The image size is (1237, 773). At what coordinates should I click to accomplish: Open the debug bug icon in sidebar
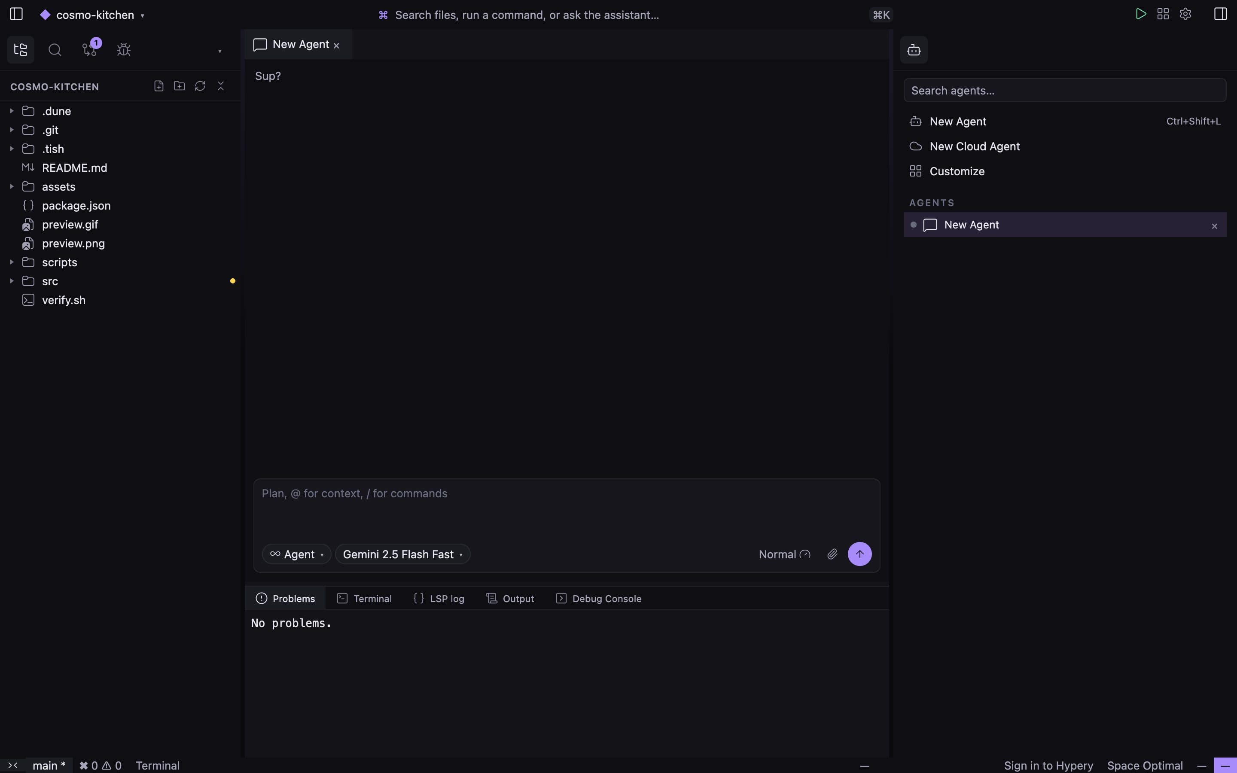click(x=124, y=49)
